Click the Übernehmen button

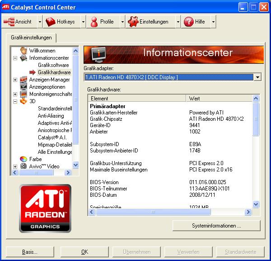click(136, 252)
